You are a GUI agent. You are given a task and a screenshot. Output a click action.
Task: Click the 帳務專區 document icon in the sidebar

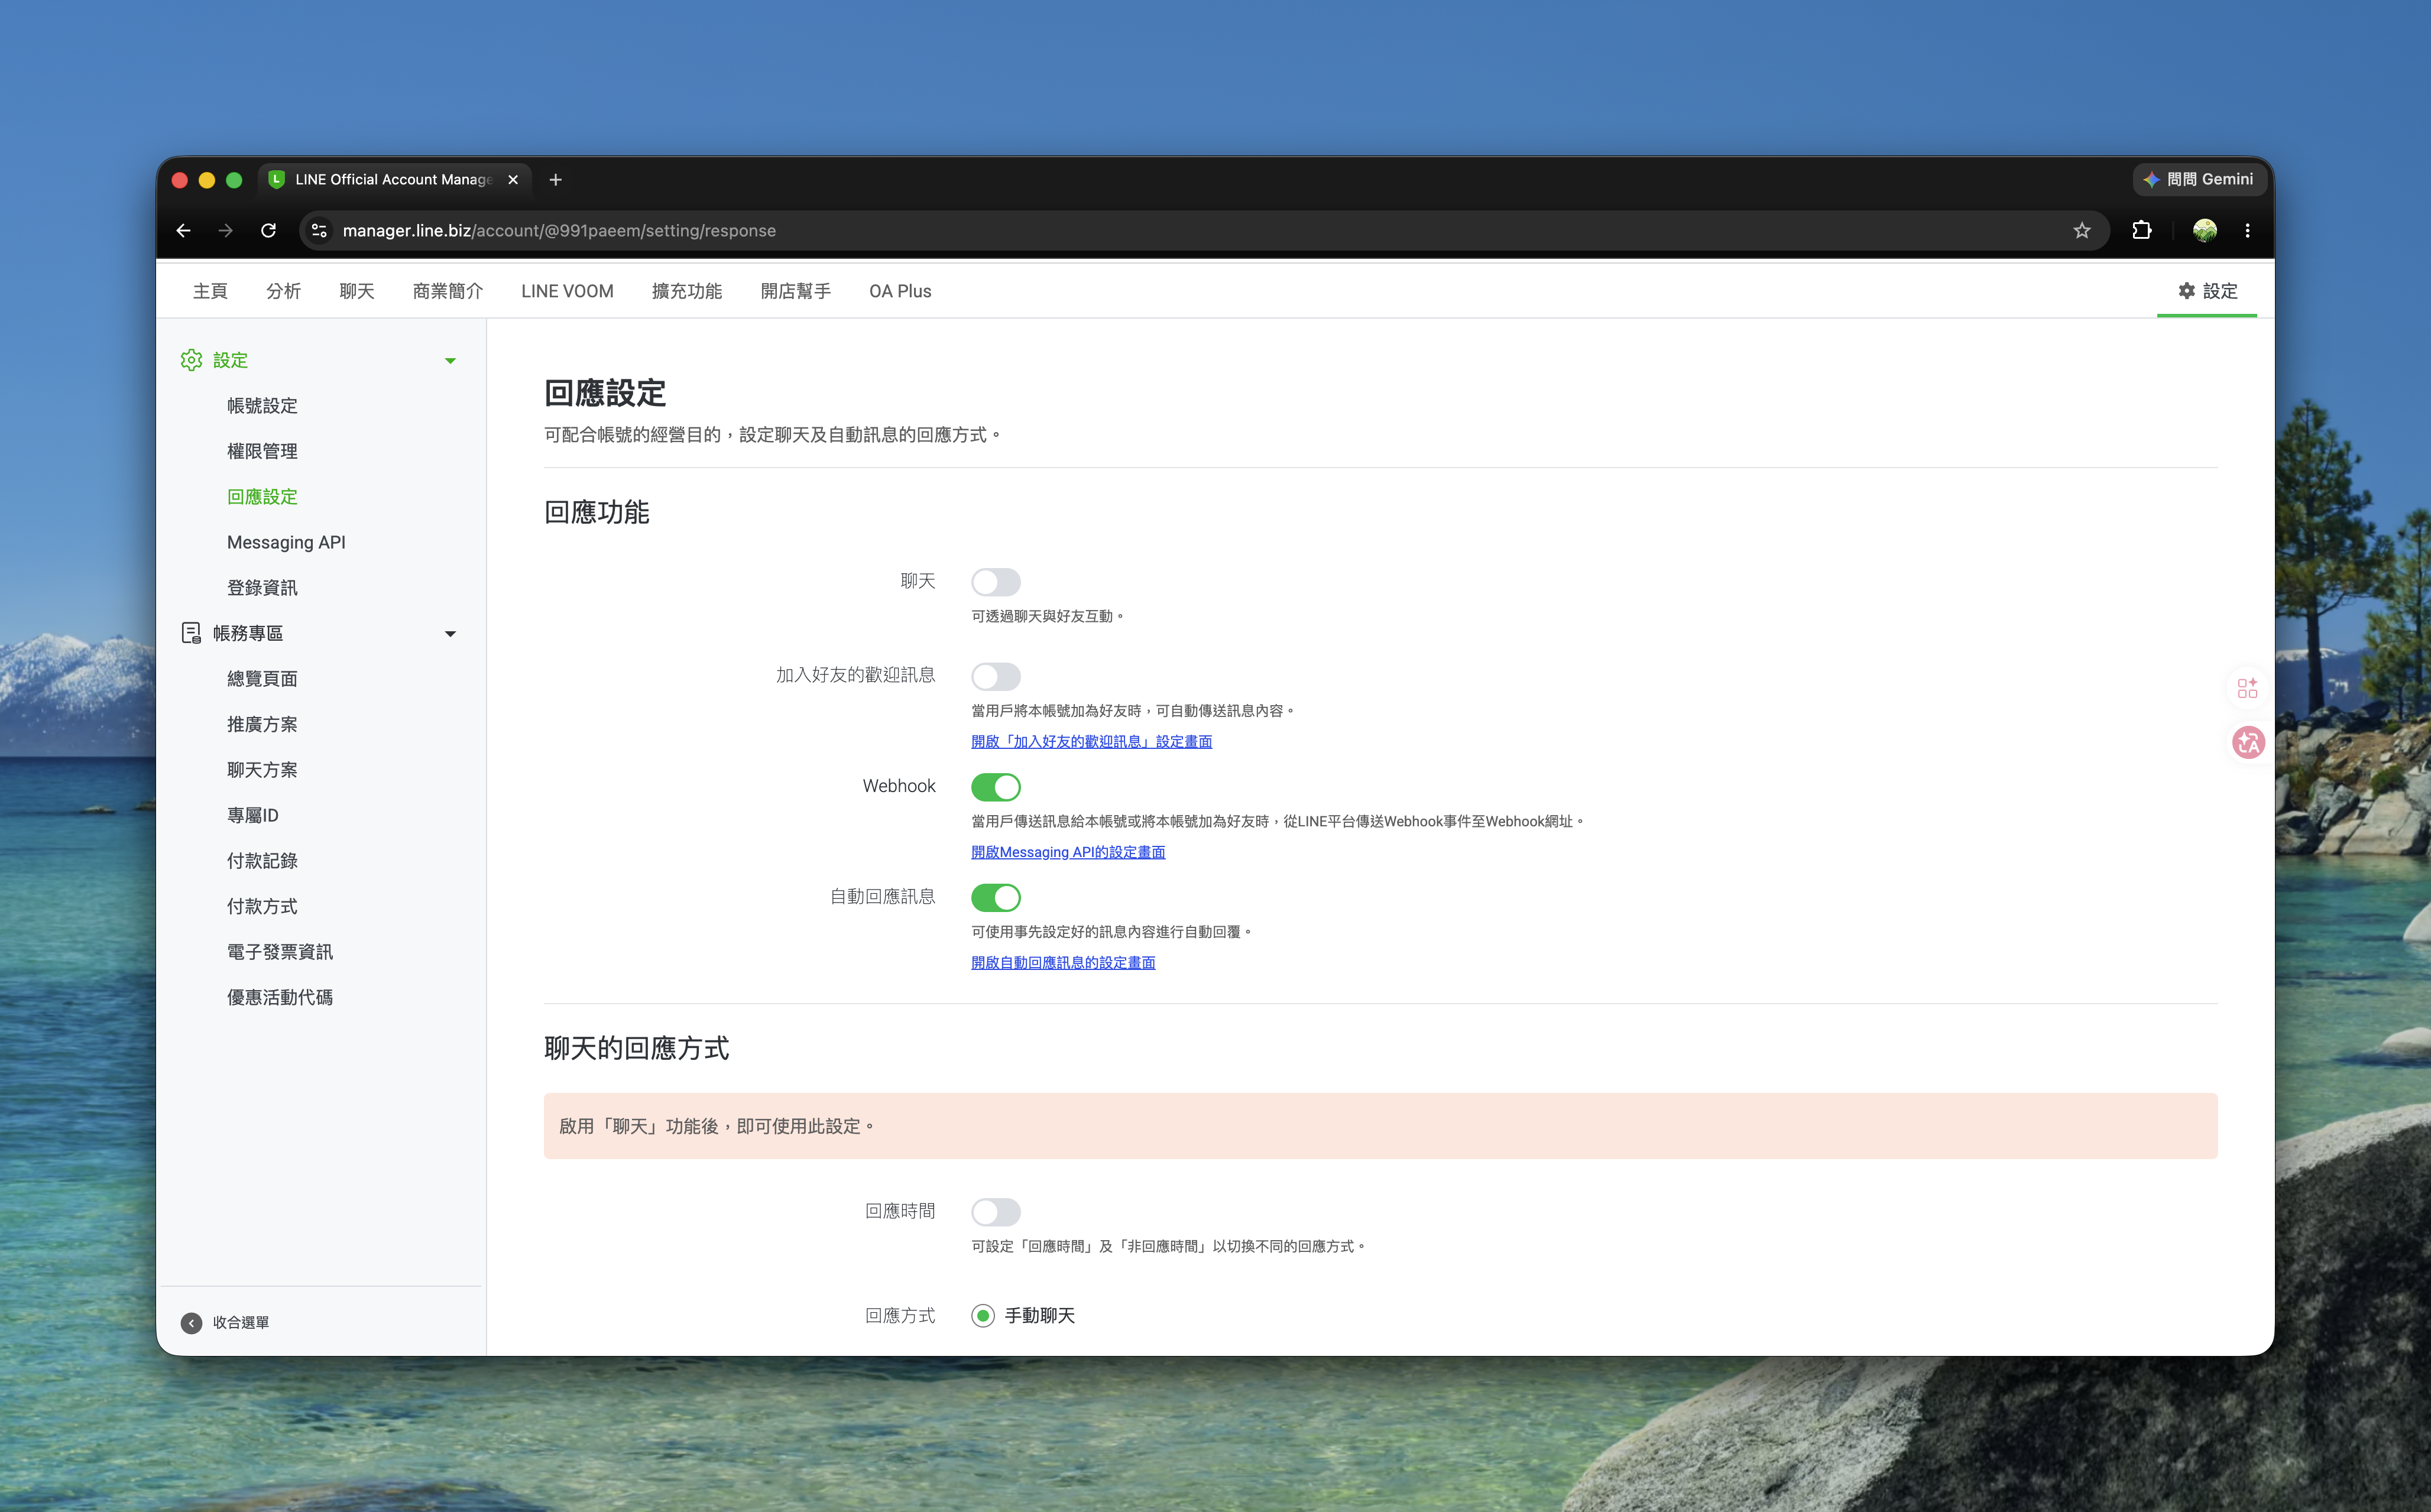[x=191, y=633]
